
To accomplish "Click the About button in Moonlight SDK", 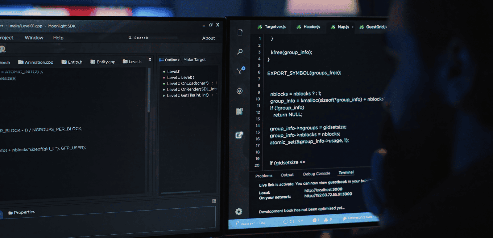I will pos(208,38).
